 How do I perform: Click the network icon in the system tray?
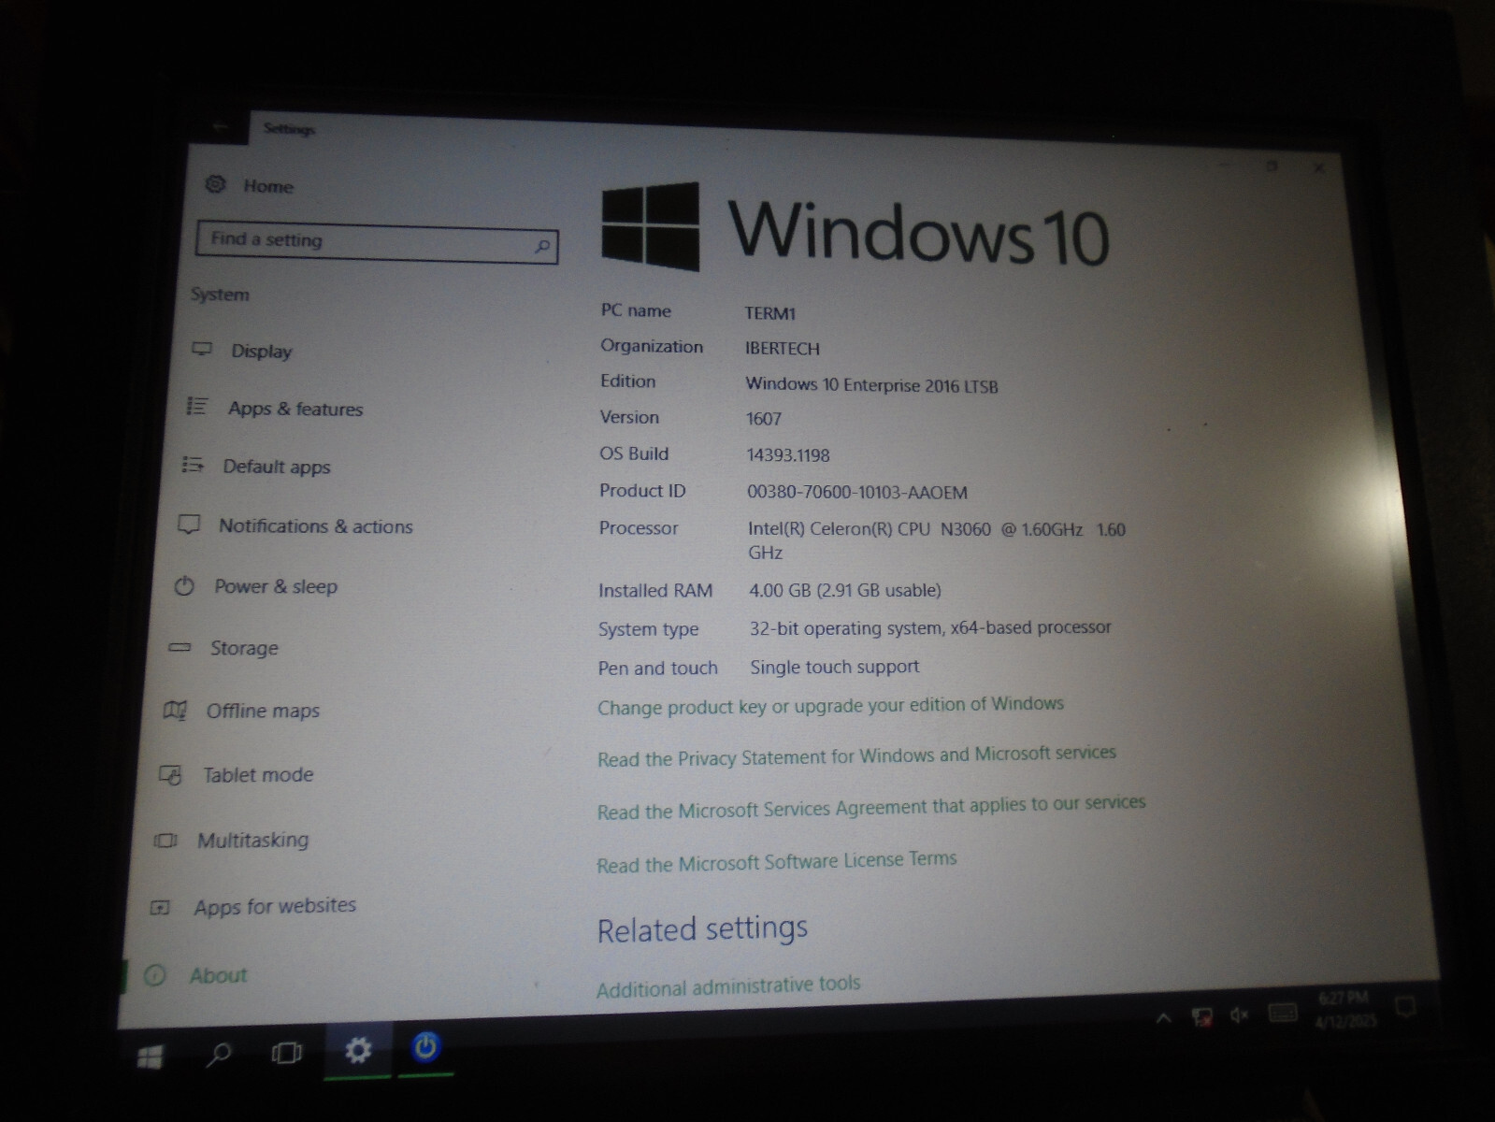1203,1016
